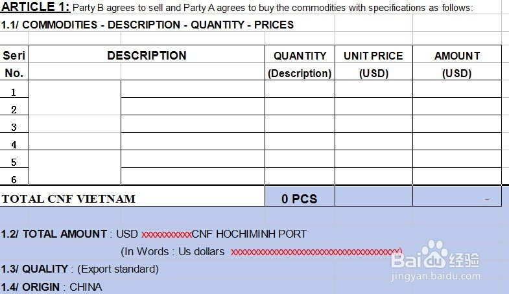This screenshot has width=509, height=294.
Task: Select the COMMODITIES - DESCRIPTION - QUANTITY - PRICES cell
Action: pyautogui.click(x=147, y=25)
